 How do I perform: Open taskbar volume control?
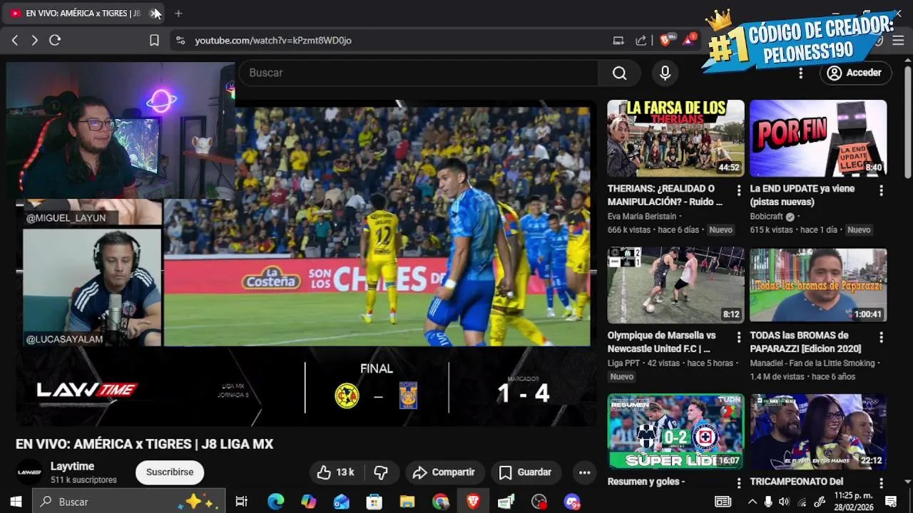click(x=784, y=502)
